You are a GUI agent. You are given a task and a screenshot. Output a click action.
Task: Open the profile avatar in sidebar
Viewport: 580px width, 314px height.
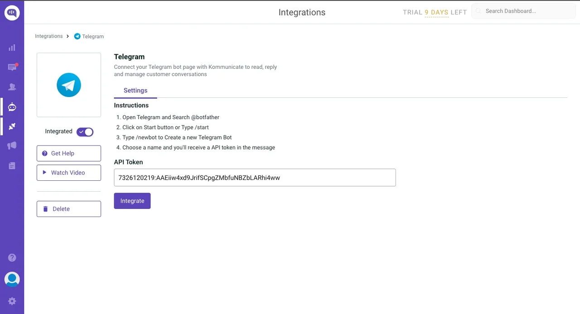[x=12, y=279]
